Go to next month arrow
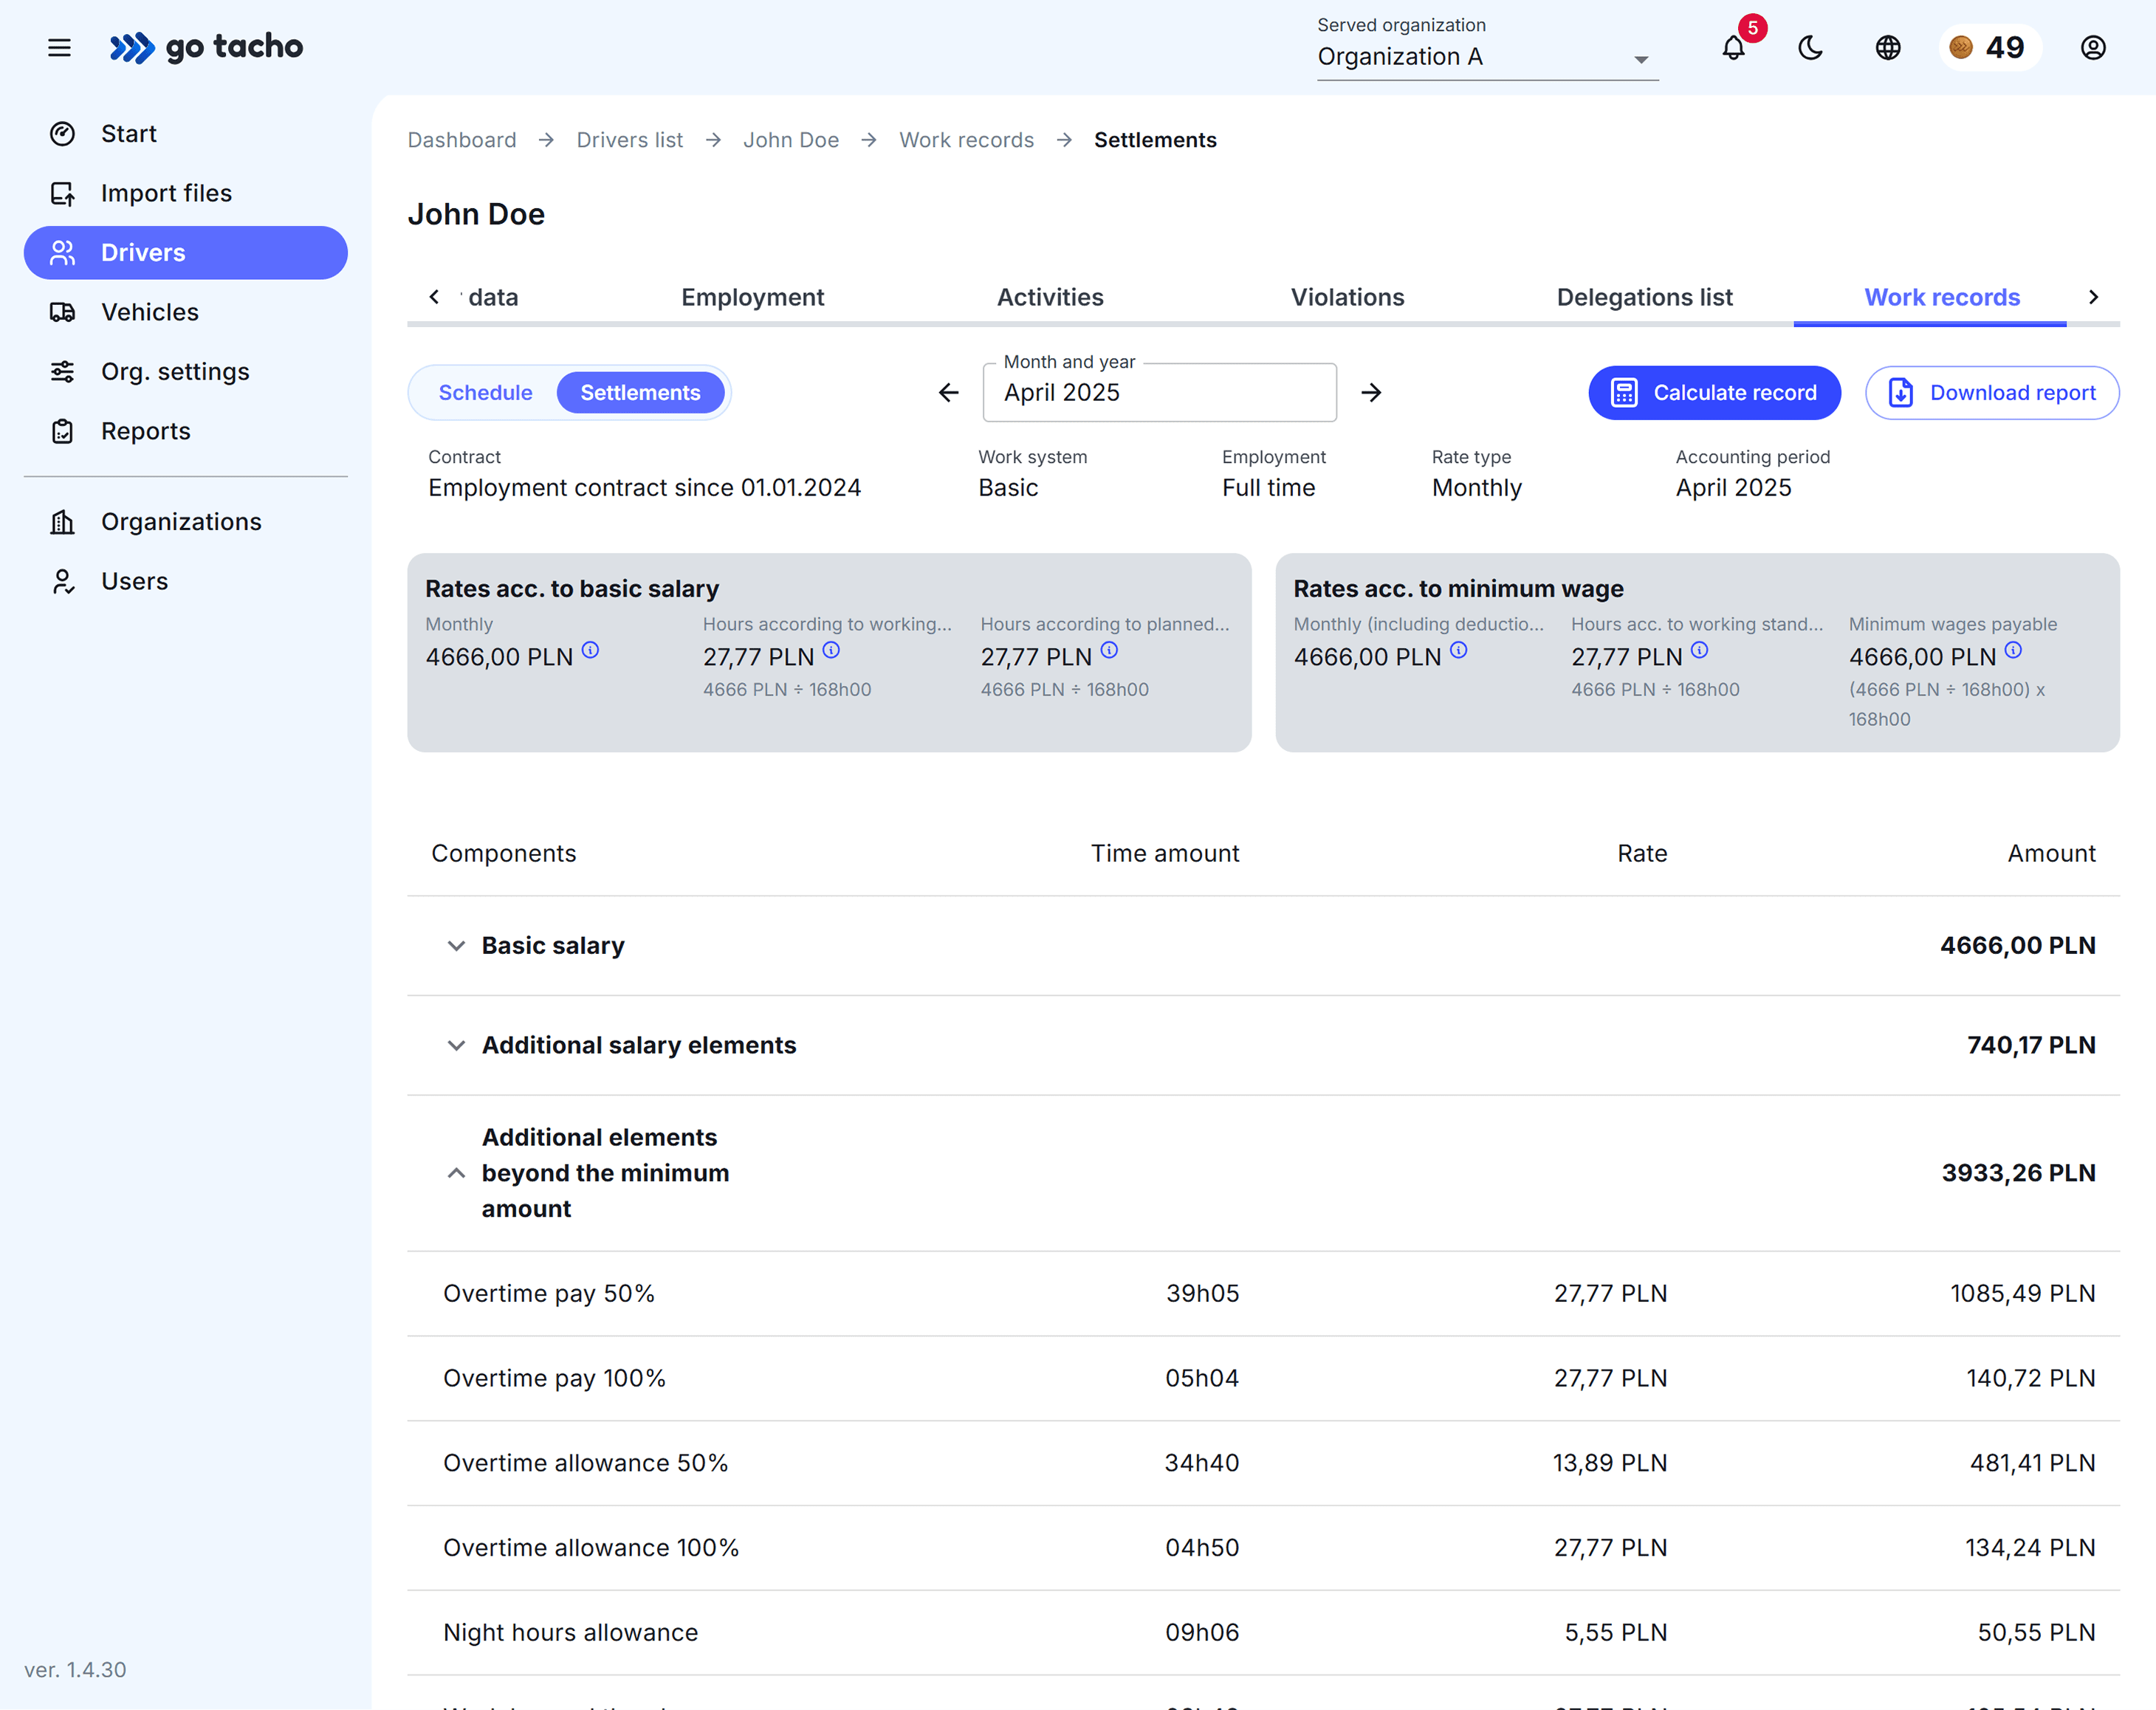 tap(1372, 393)
